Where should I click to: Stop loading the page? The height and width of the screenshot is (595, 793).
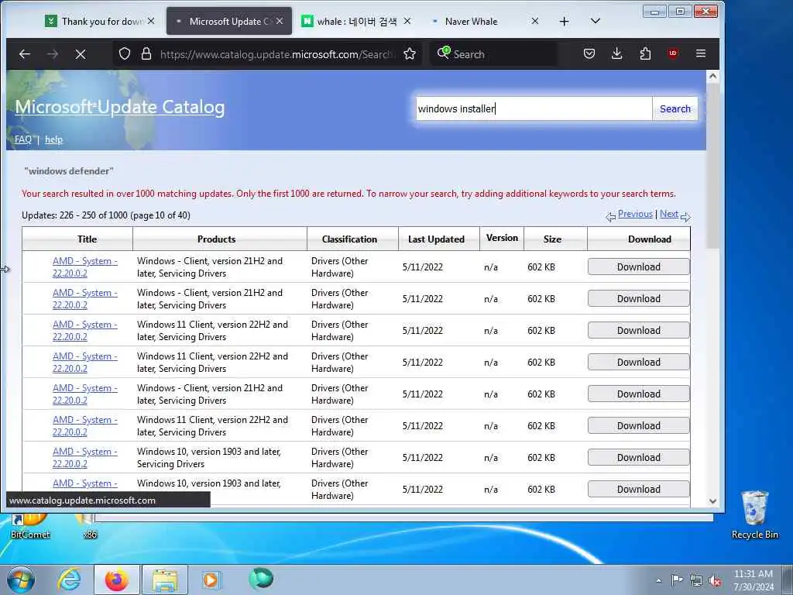(81, 53)
